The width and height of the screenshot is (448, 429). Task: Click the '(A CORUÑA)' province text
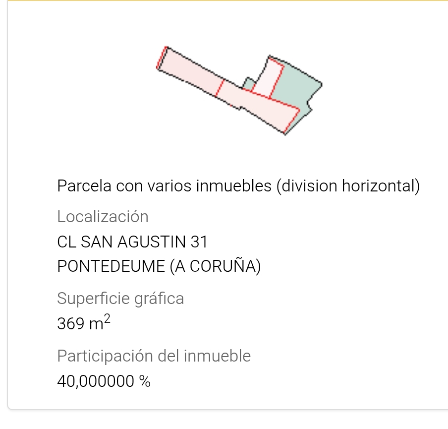coord(215,266)
